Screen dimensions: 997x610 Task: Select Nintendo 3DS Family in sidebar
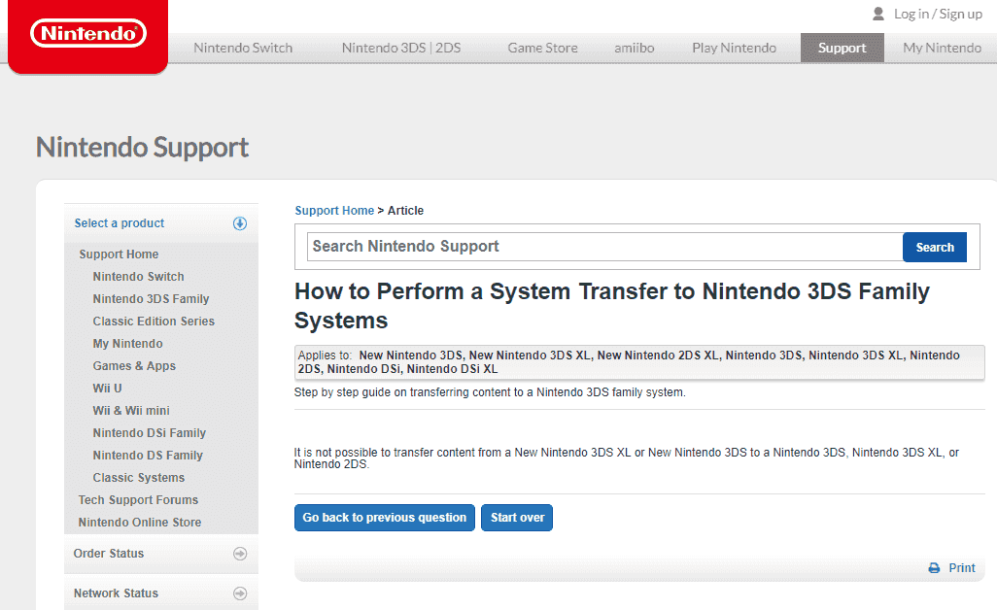(151, 298)
